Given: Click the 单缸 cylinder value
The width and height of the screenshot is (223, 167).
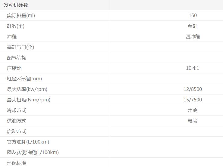Looking at the screenshot, I should (193, 26).
